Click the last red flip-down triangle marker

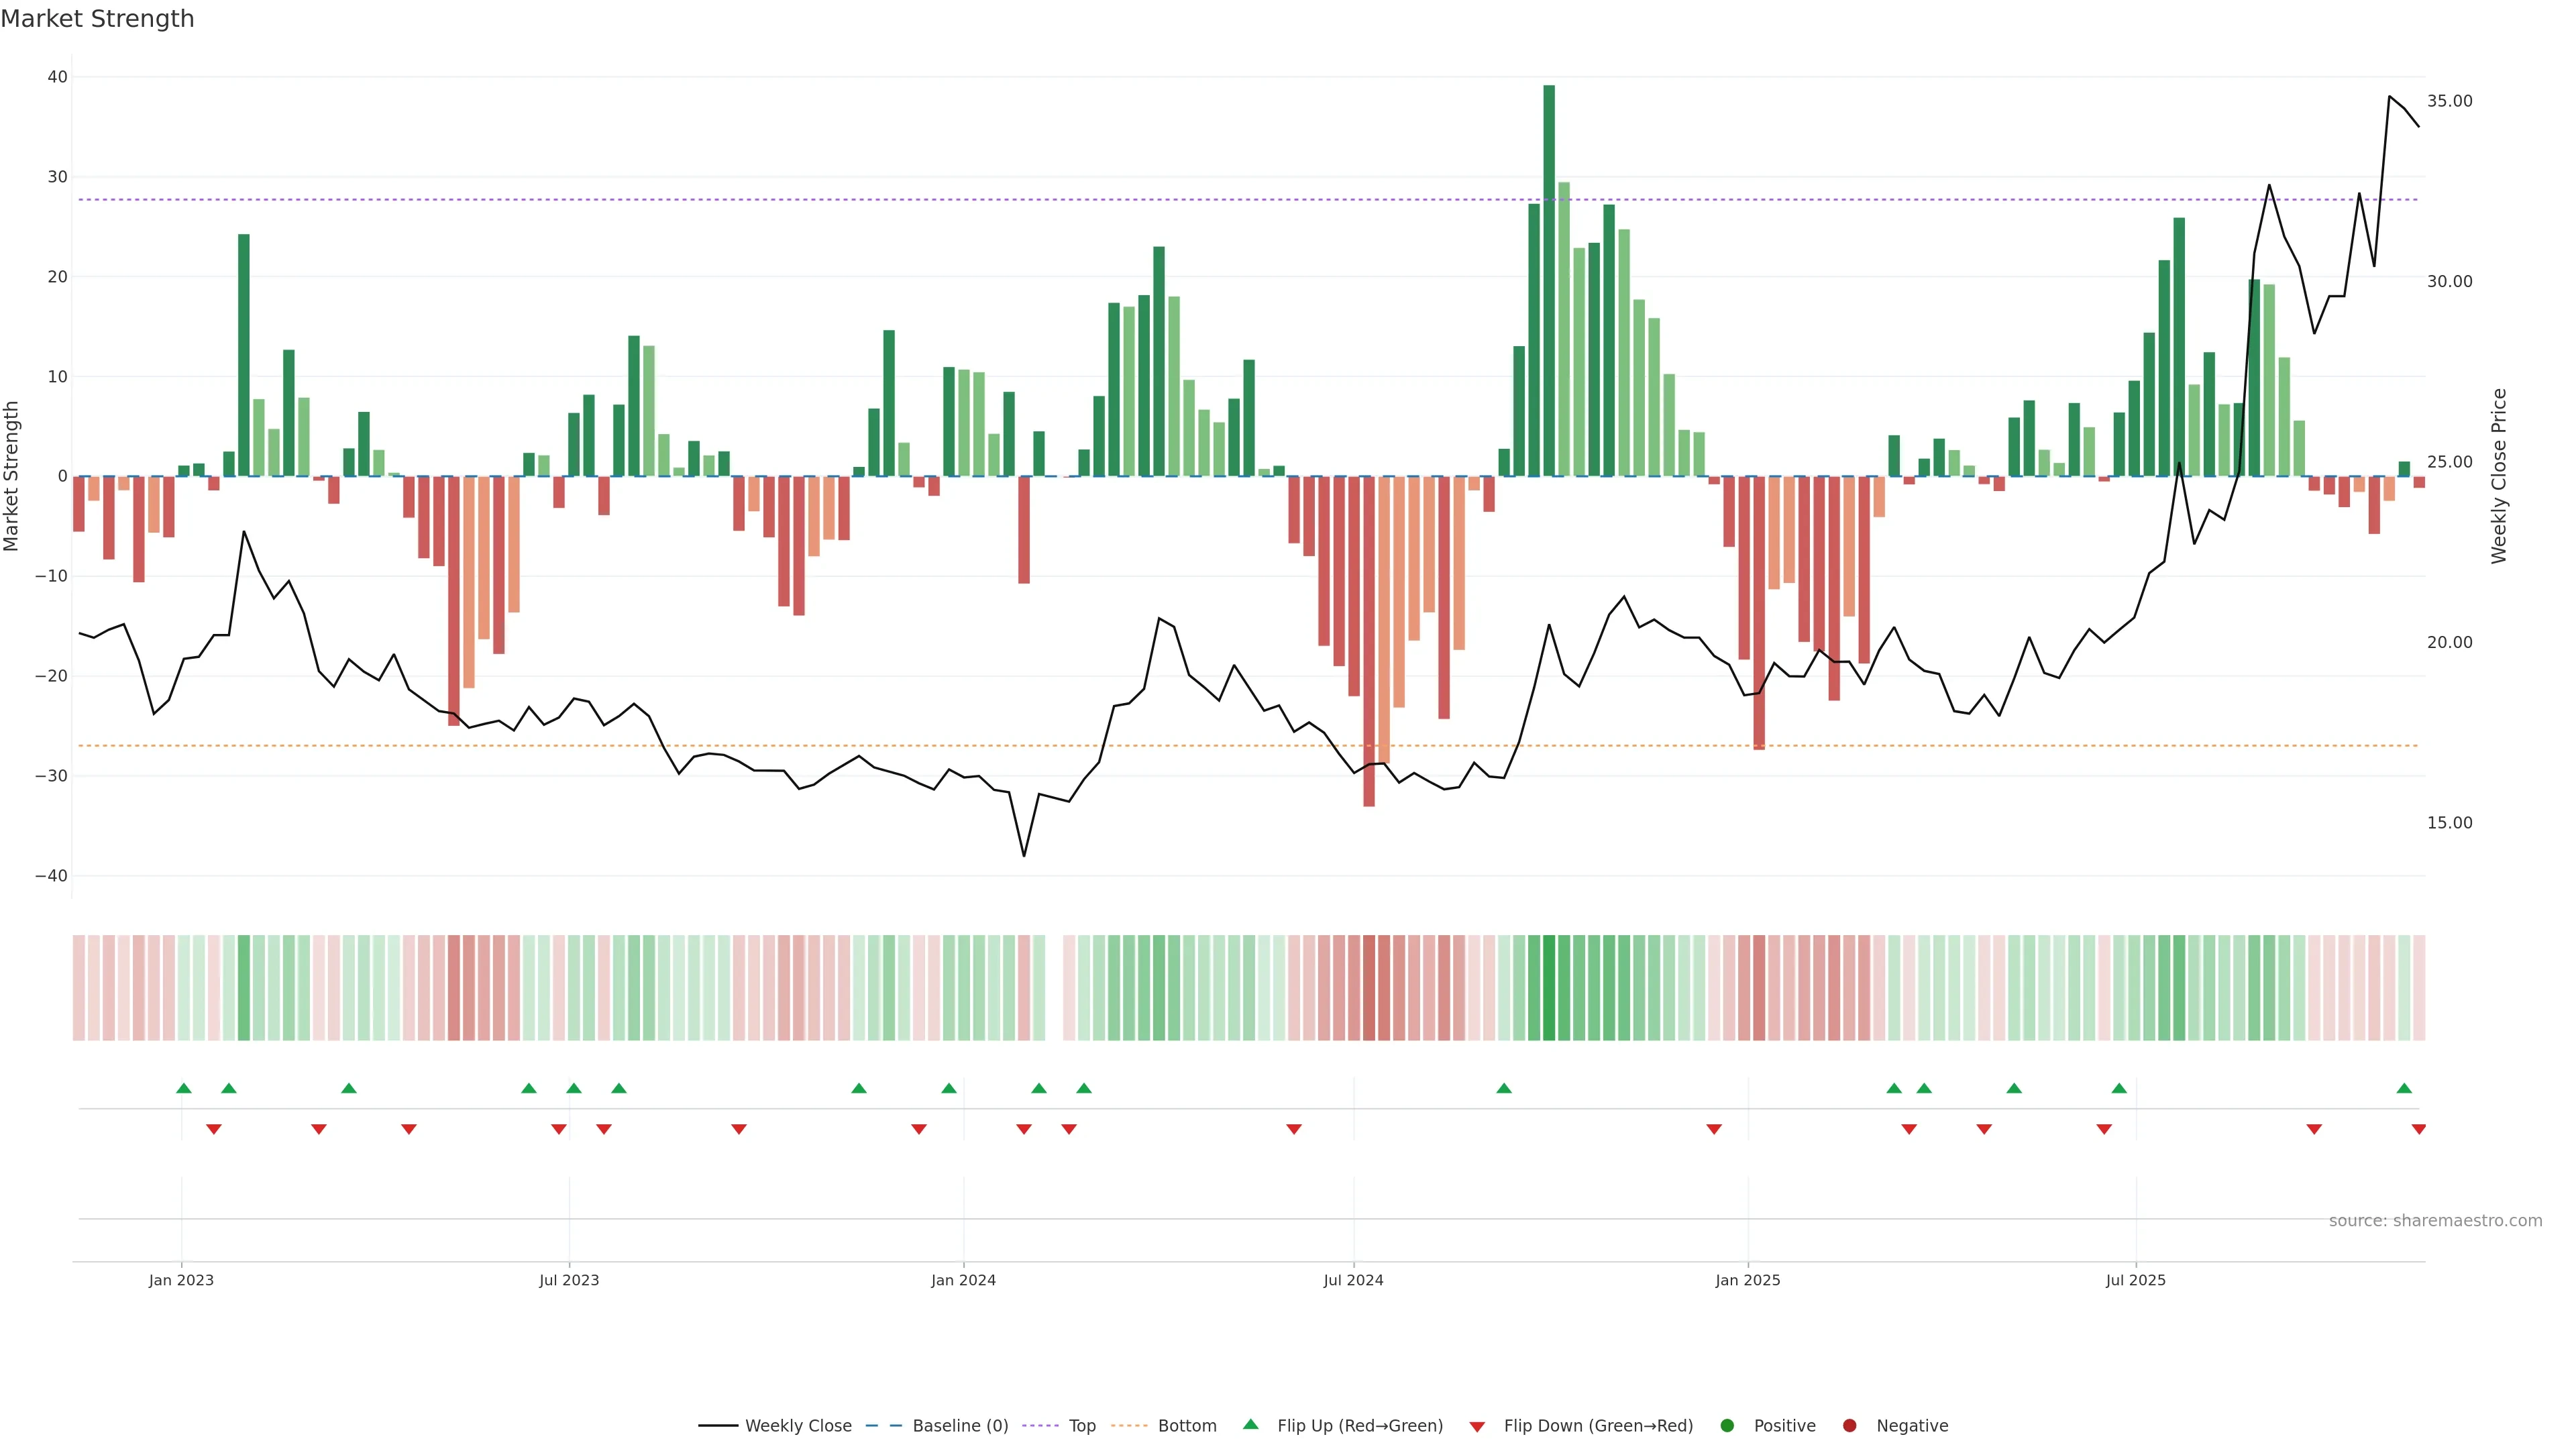[2419, 1129]
